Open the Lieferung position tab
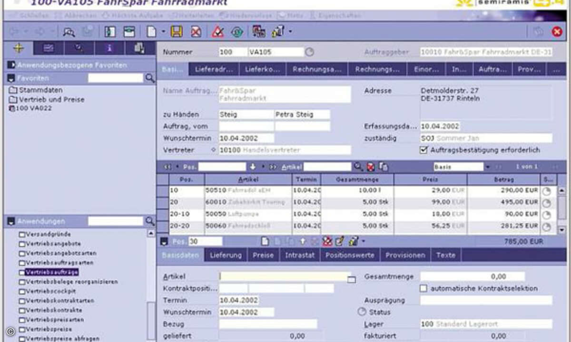571x342 pixels. coord(226,255)
